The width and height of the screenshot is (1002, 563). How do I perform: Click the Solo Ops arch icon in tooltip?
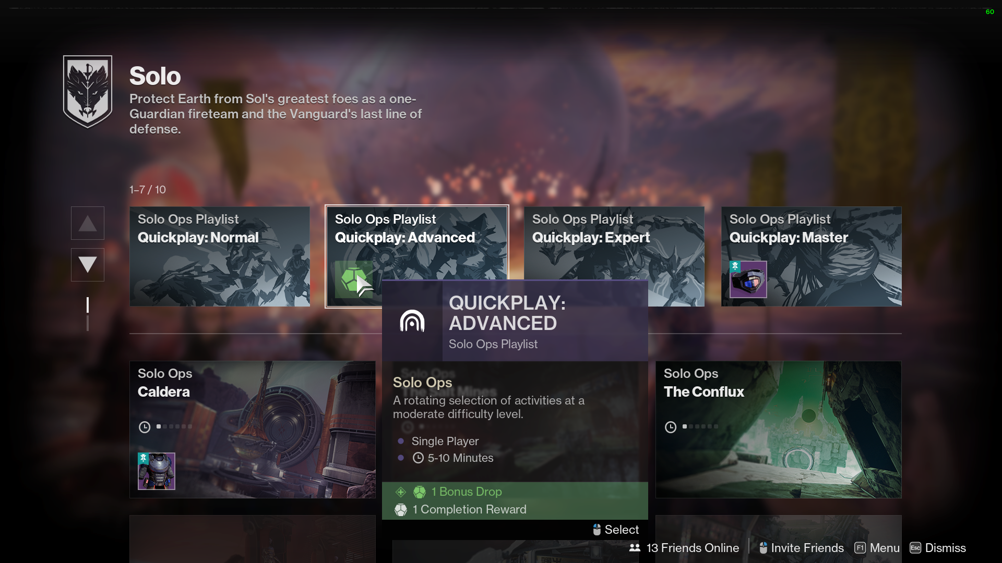[412, 321]
